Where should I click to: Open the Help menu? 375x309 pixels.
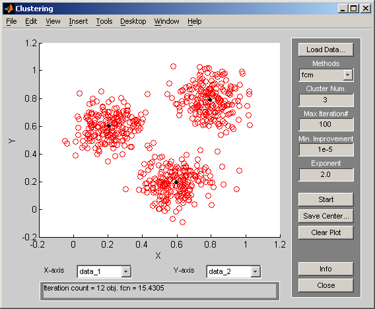tap(195, 21)
